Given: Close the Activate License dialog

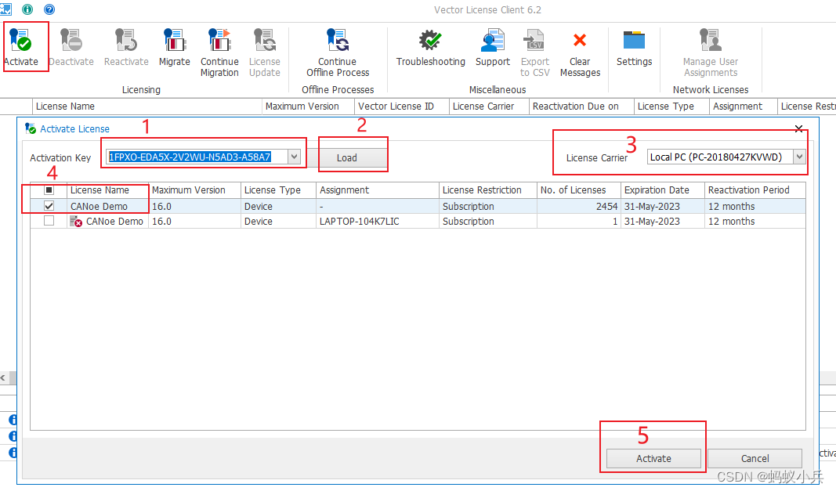Looking at the screenshot, I should 798,128.
